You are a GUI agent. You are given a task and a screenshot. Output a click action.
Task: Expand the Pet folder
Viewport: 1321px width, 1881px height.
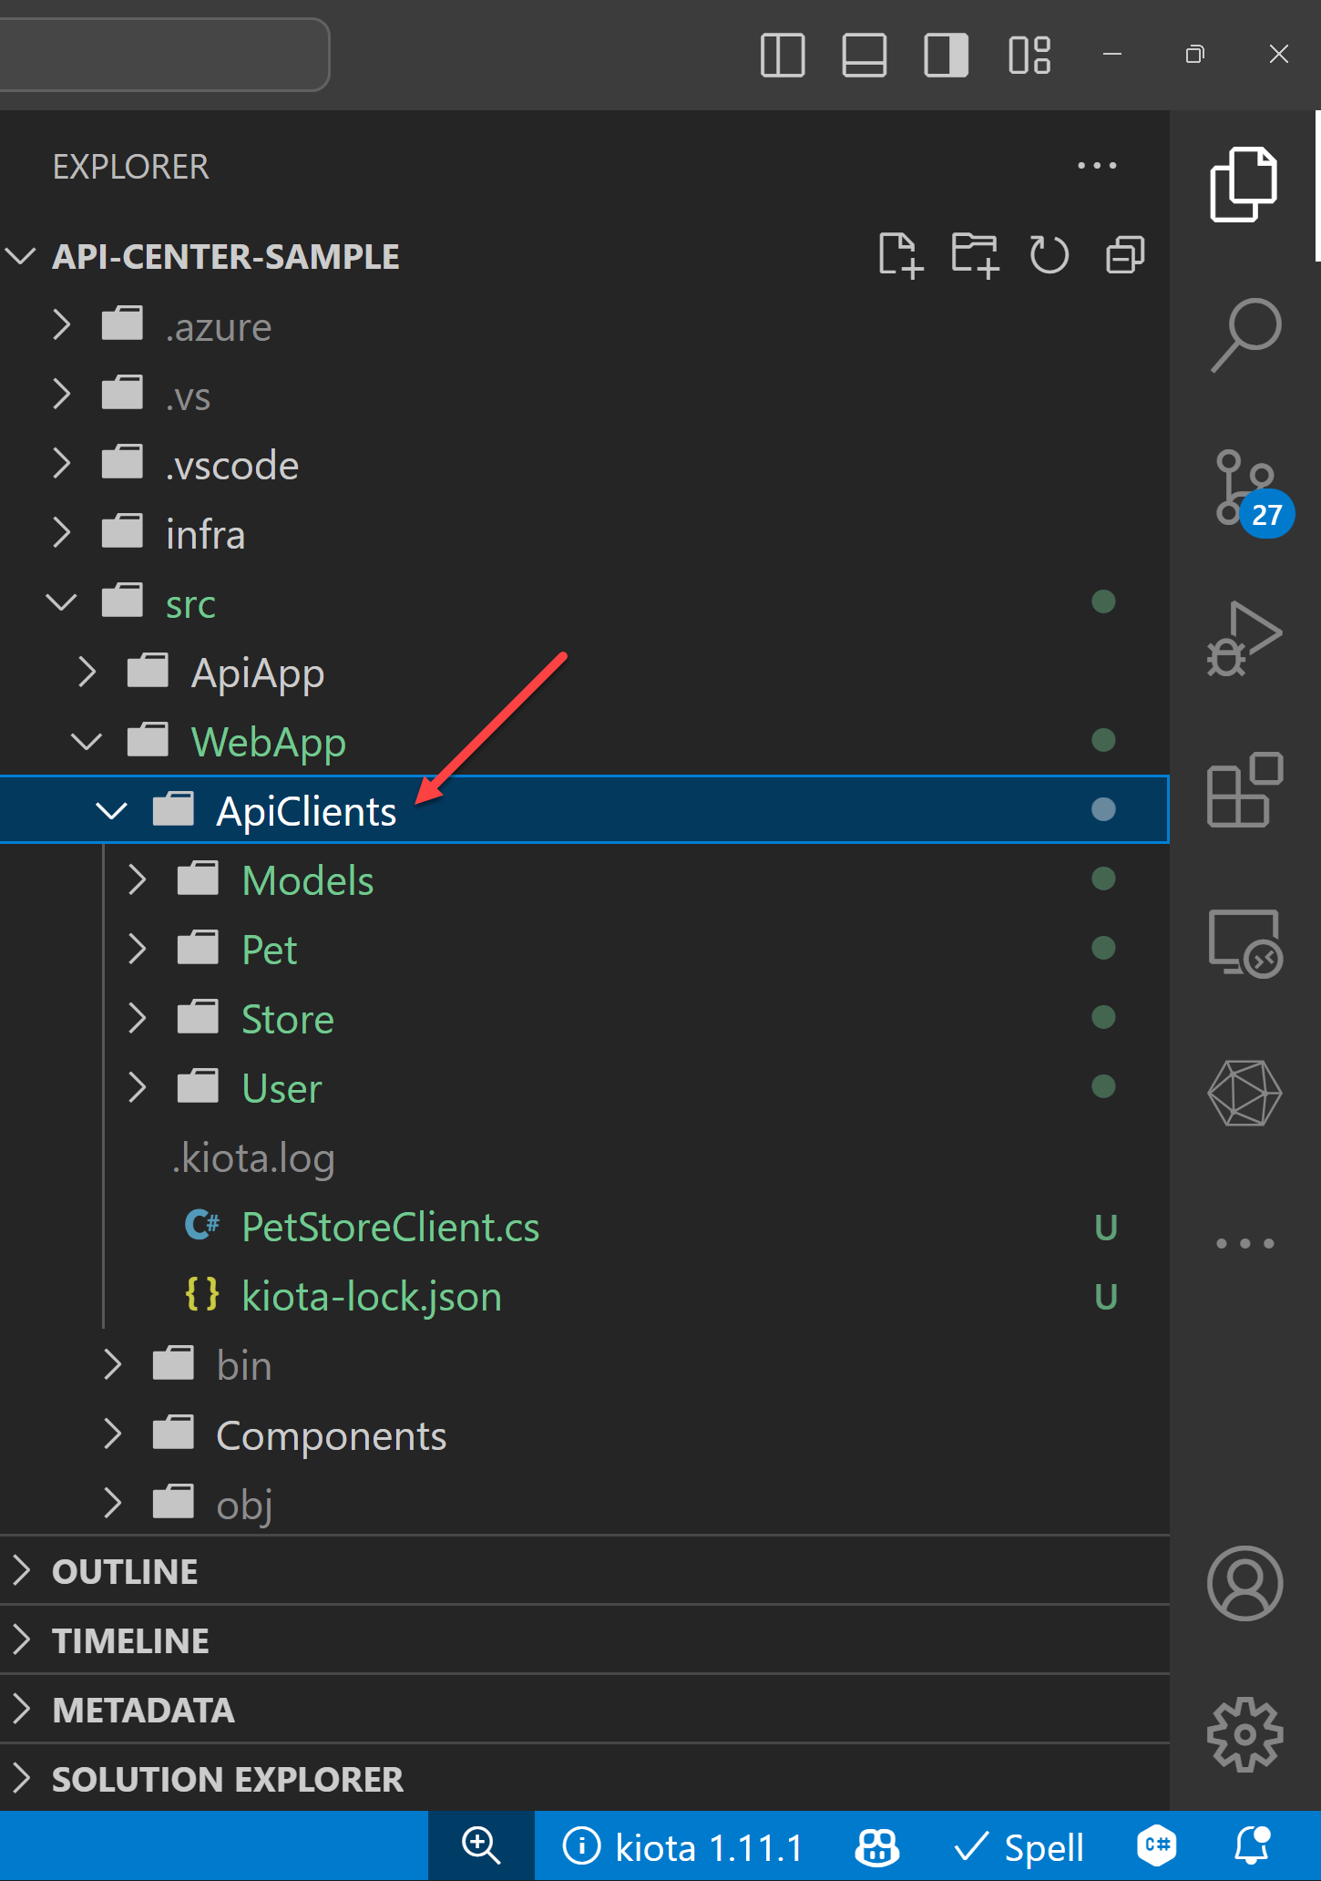pyautogui.click(x=585, y=950)
